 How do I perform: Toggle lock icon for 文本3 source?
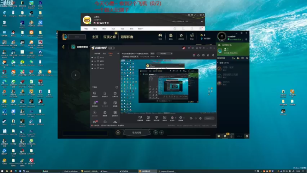[95, 58]
